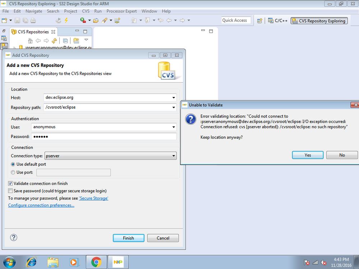Open the Navigate menu
The width and height of the screenshot is (359, 269).
(34, 11)
